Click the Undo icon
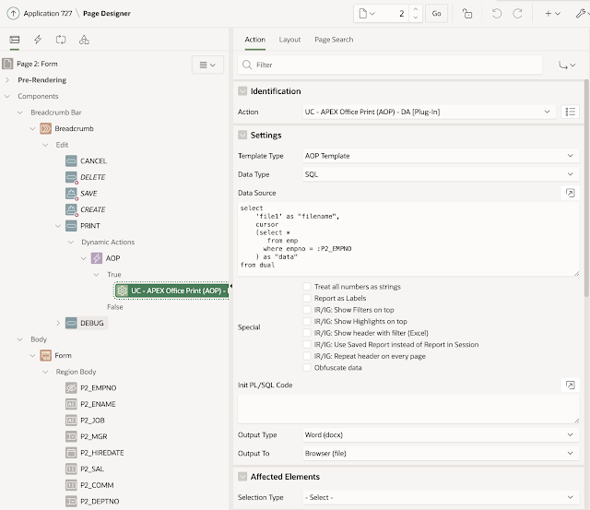This screenshot has width=590, height=510. click(497, 14)
